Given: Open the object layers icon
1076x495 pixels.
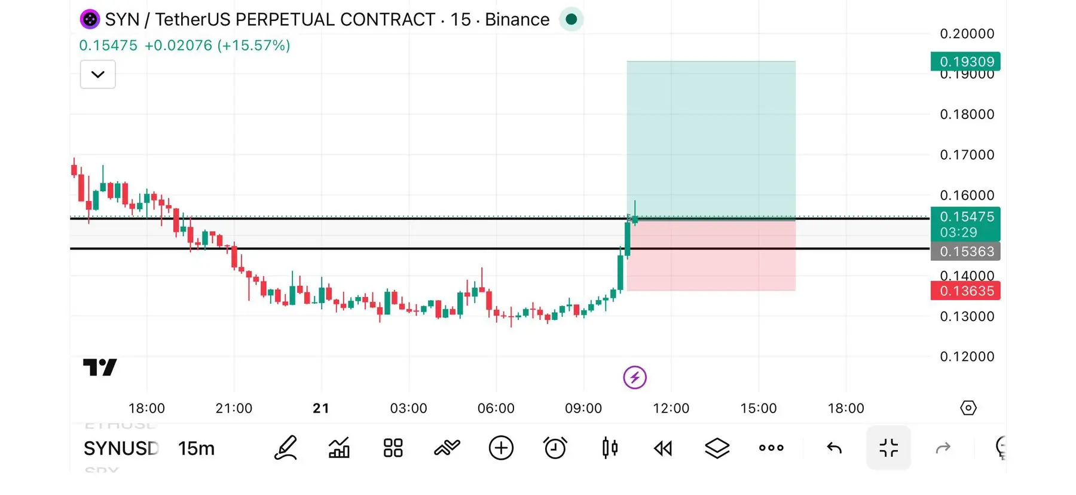Looking at the screenshot, I should click(717, 448).
